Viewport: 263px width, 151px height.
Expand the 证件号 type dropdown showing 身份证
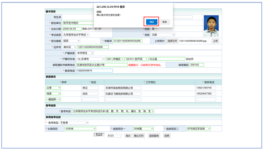[x=70, y=47]
